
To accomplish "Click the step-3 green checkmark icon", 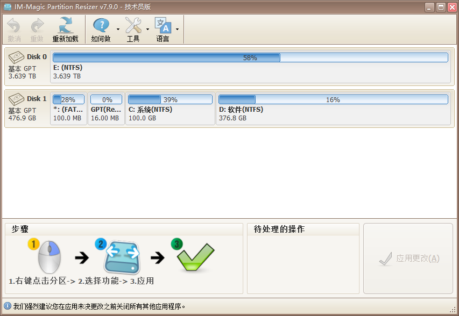I will click(x=195, y=257).
